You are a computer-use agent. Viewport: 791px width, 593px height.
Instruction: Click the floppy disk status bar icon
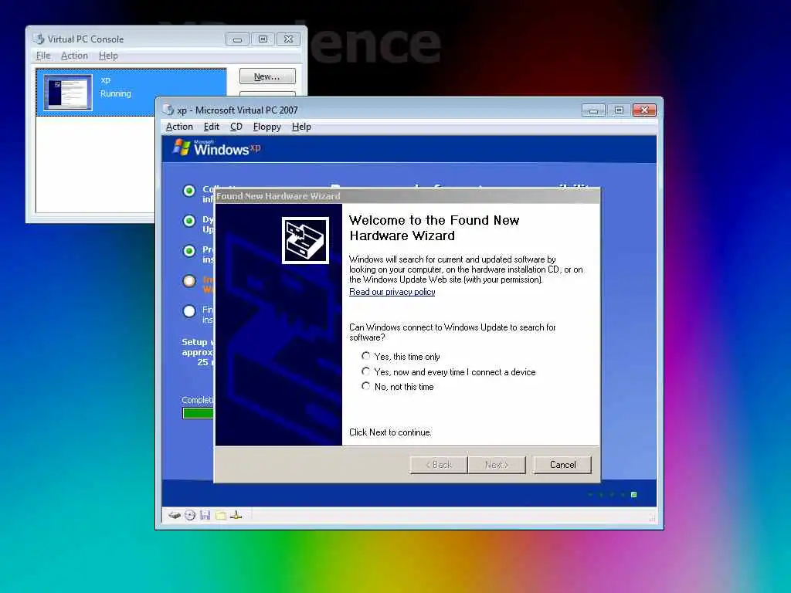[x=205, y=515]
